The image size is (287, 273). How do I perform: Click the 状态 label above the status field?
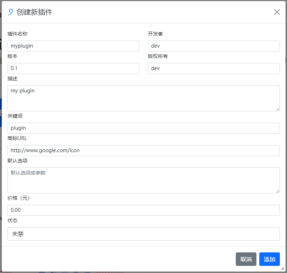[12, 220]
